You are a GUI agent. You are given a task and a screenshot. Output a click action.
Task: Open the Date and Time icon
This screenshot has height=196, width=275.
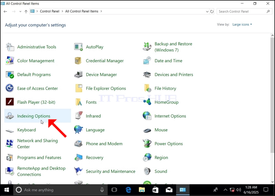click(147, 61)
